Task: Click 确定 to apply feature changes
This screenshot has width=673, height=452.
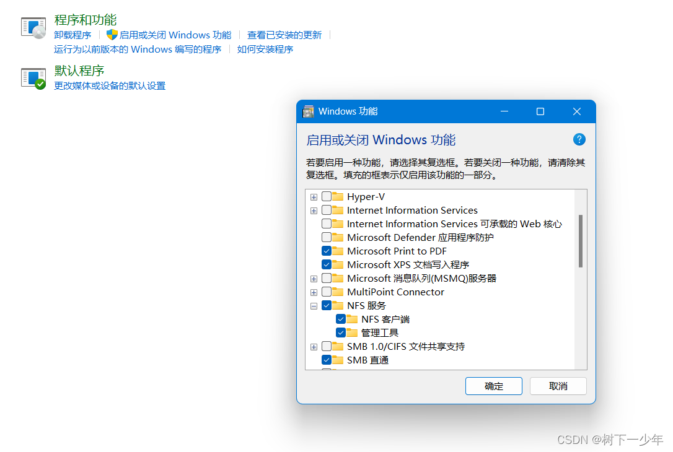Action: (x=493, y=386)
